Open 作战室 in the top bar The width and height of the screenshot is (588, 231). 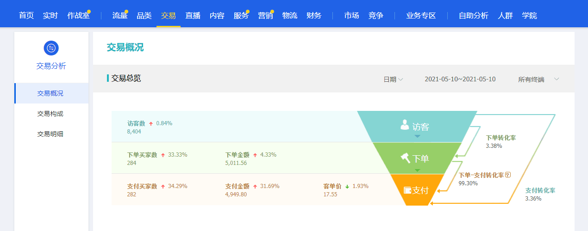click(x=78, y=15)
